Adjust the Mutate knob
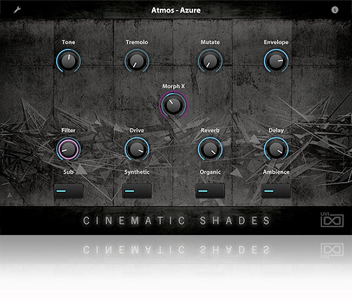Viewport: 352px width, 301px height. pyautogui.click(x=210, y=61)
